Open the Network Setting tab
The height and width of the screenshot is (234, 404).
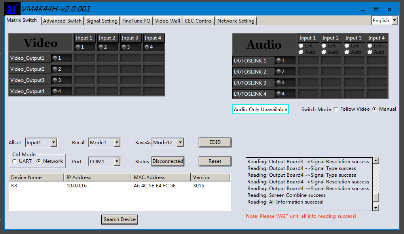(235, 21)
